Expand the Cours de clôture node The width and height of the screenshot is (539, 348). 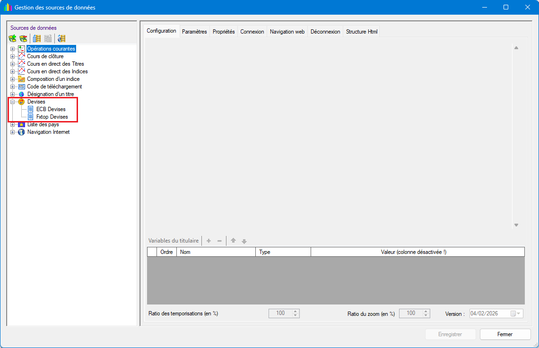click(12, 56)
